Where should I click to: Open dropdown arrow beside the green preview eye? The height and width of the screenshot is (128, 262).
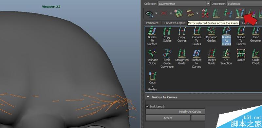156,13
